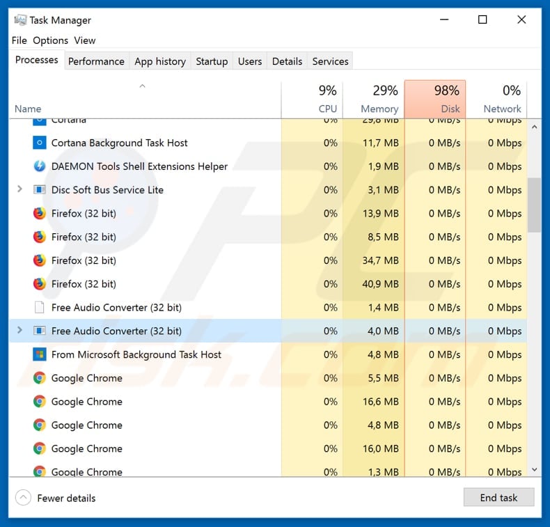Click the scrollbar up arrow
Viewport: 550px width, 527px height.
534,127
